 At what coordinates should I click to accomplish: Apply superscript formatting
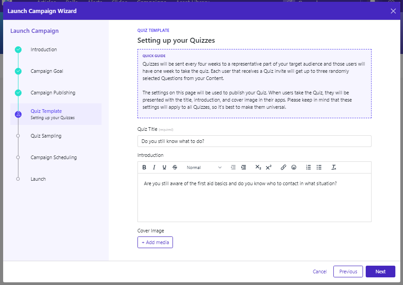tap(269, 167)
